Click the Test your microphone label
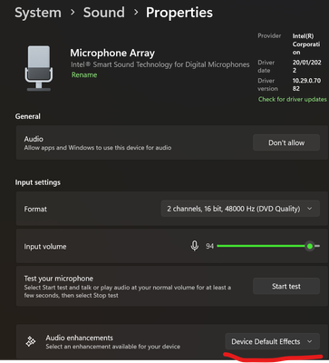This screenshot has height=363, width=329. (59, 279)
